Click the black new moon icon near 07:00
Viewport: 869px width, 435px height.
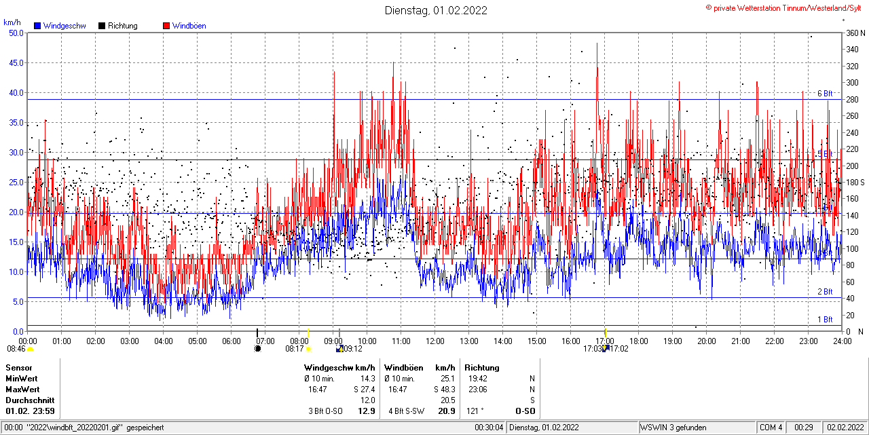[257, 349]
